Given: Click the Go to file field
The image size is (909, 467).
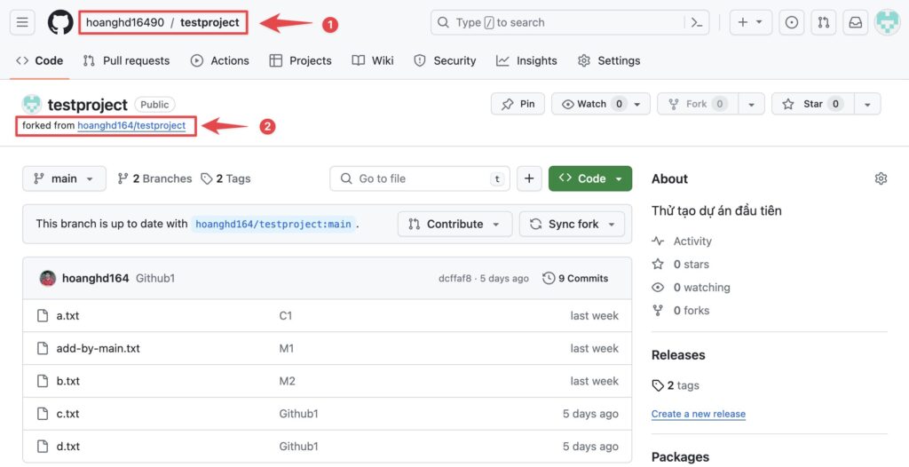Looking at the screenshot, I should click(x=420, y=178).
